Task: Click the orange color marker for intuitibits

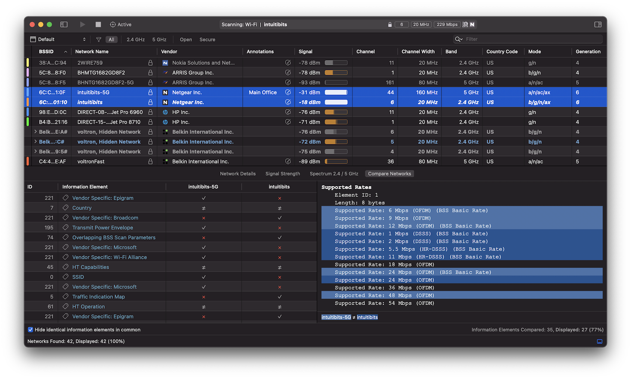Action: [28, 102]
